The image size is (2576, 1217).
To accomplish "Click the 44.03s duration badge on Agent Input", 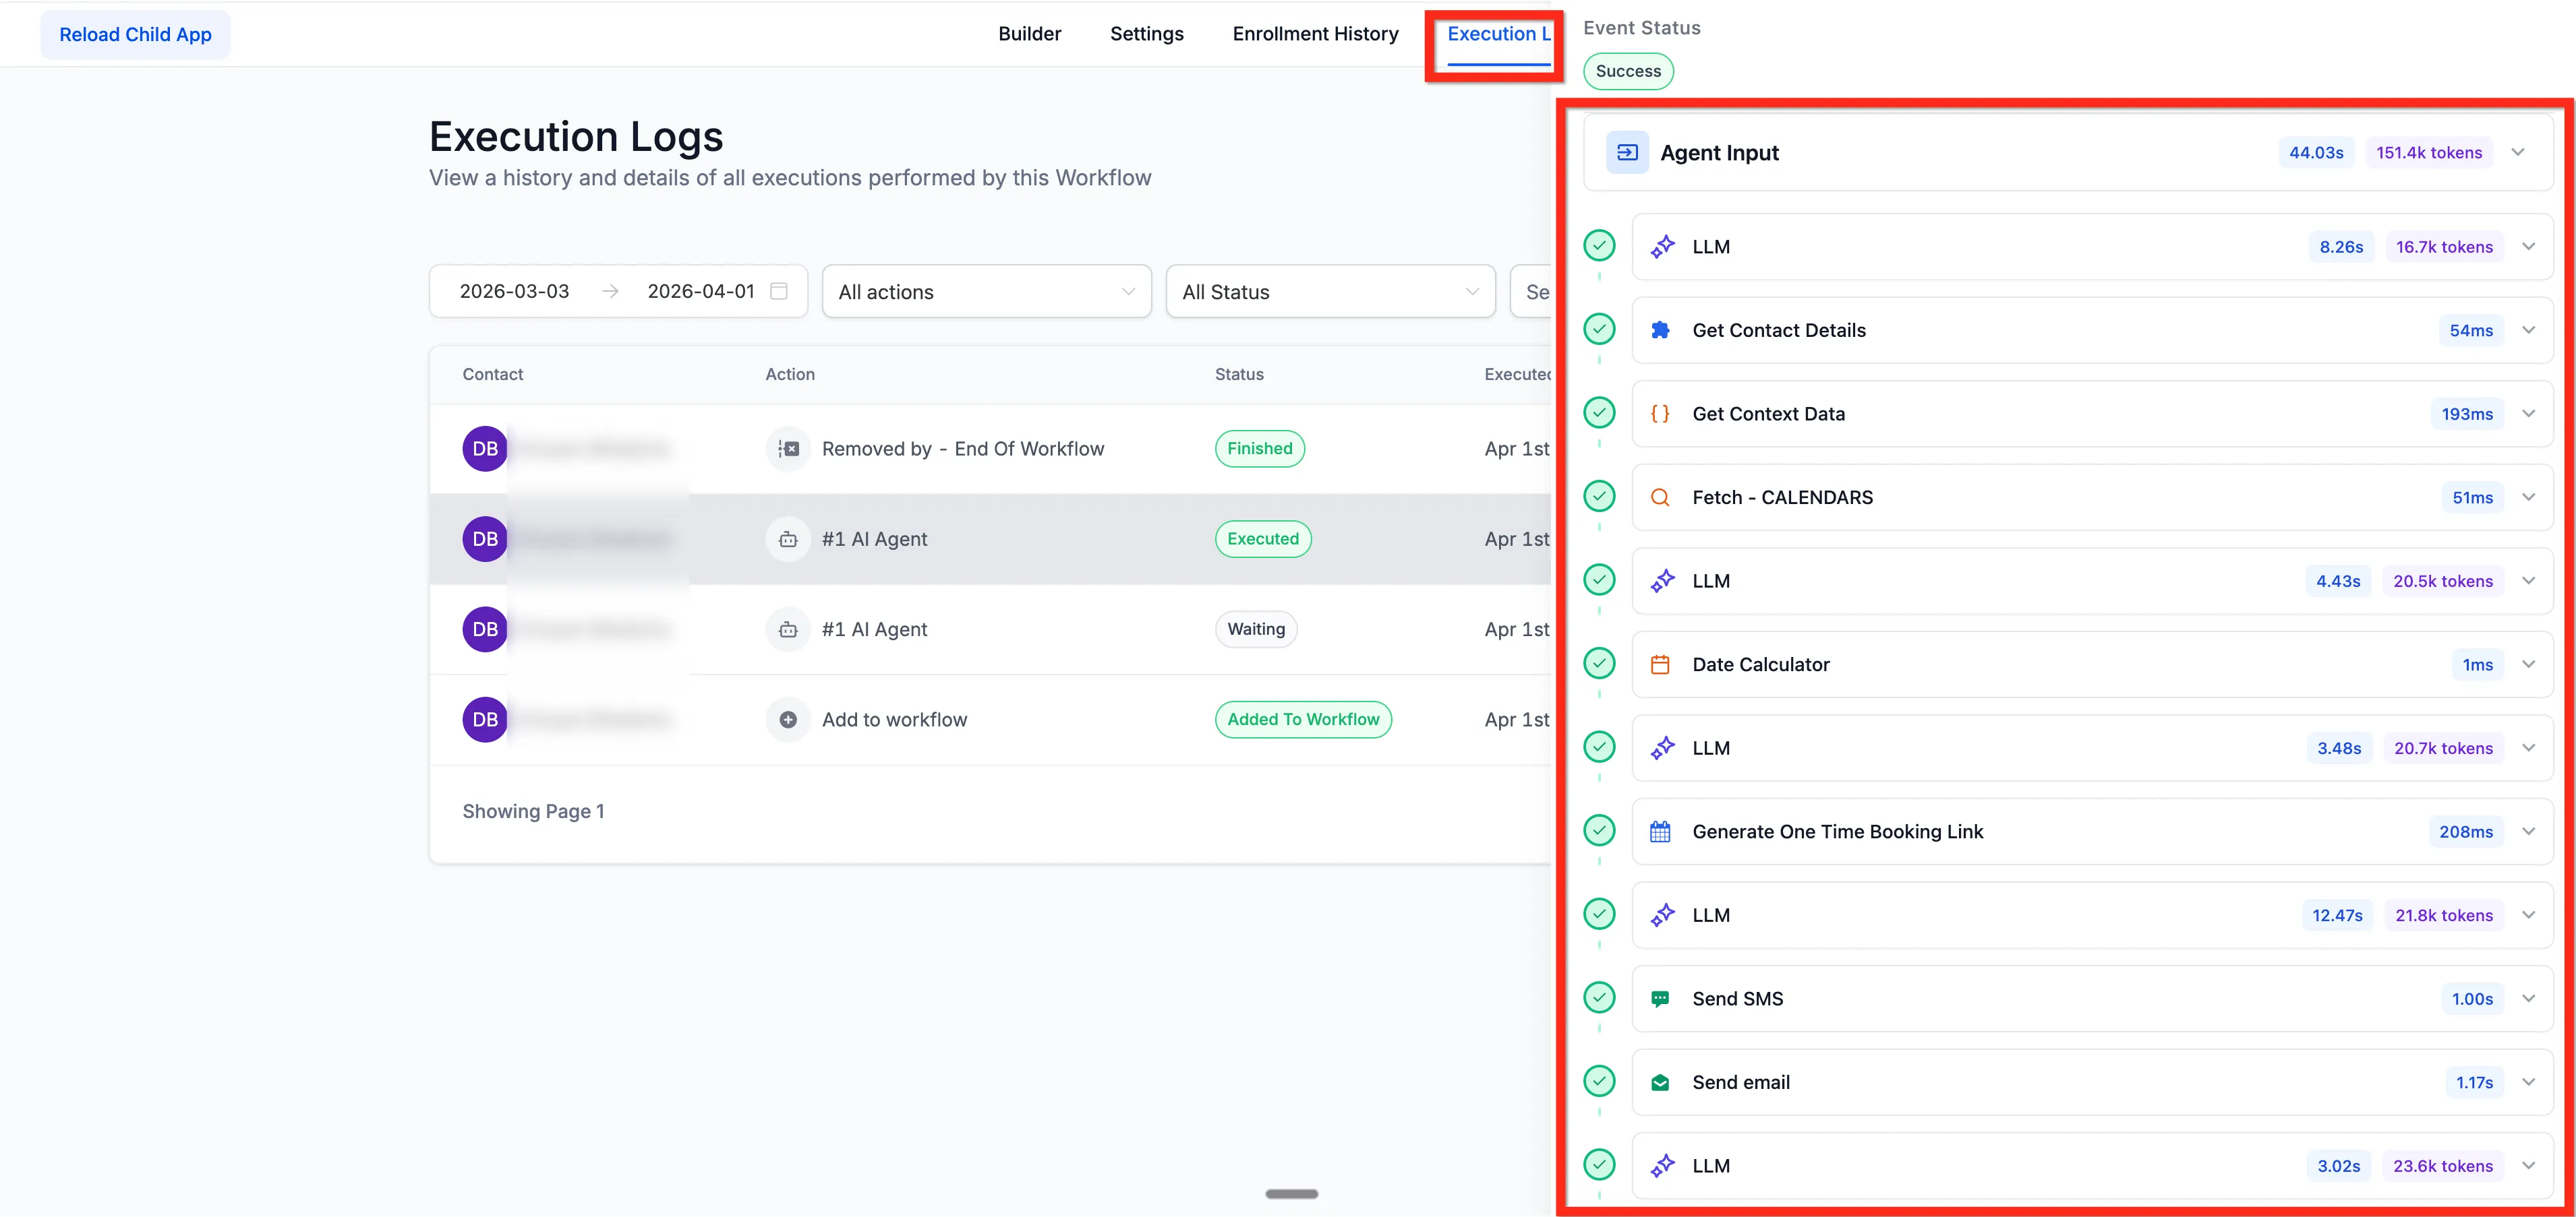I will 2316,152.
